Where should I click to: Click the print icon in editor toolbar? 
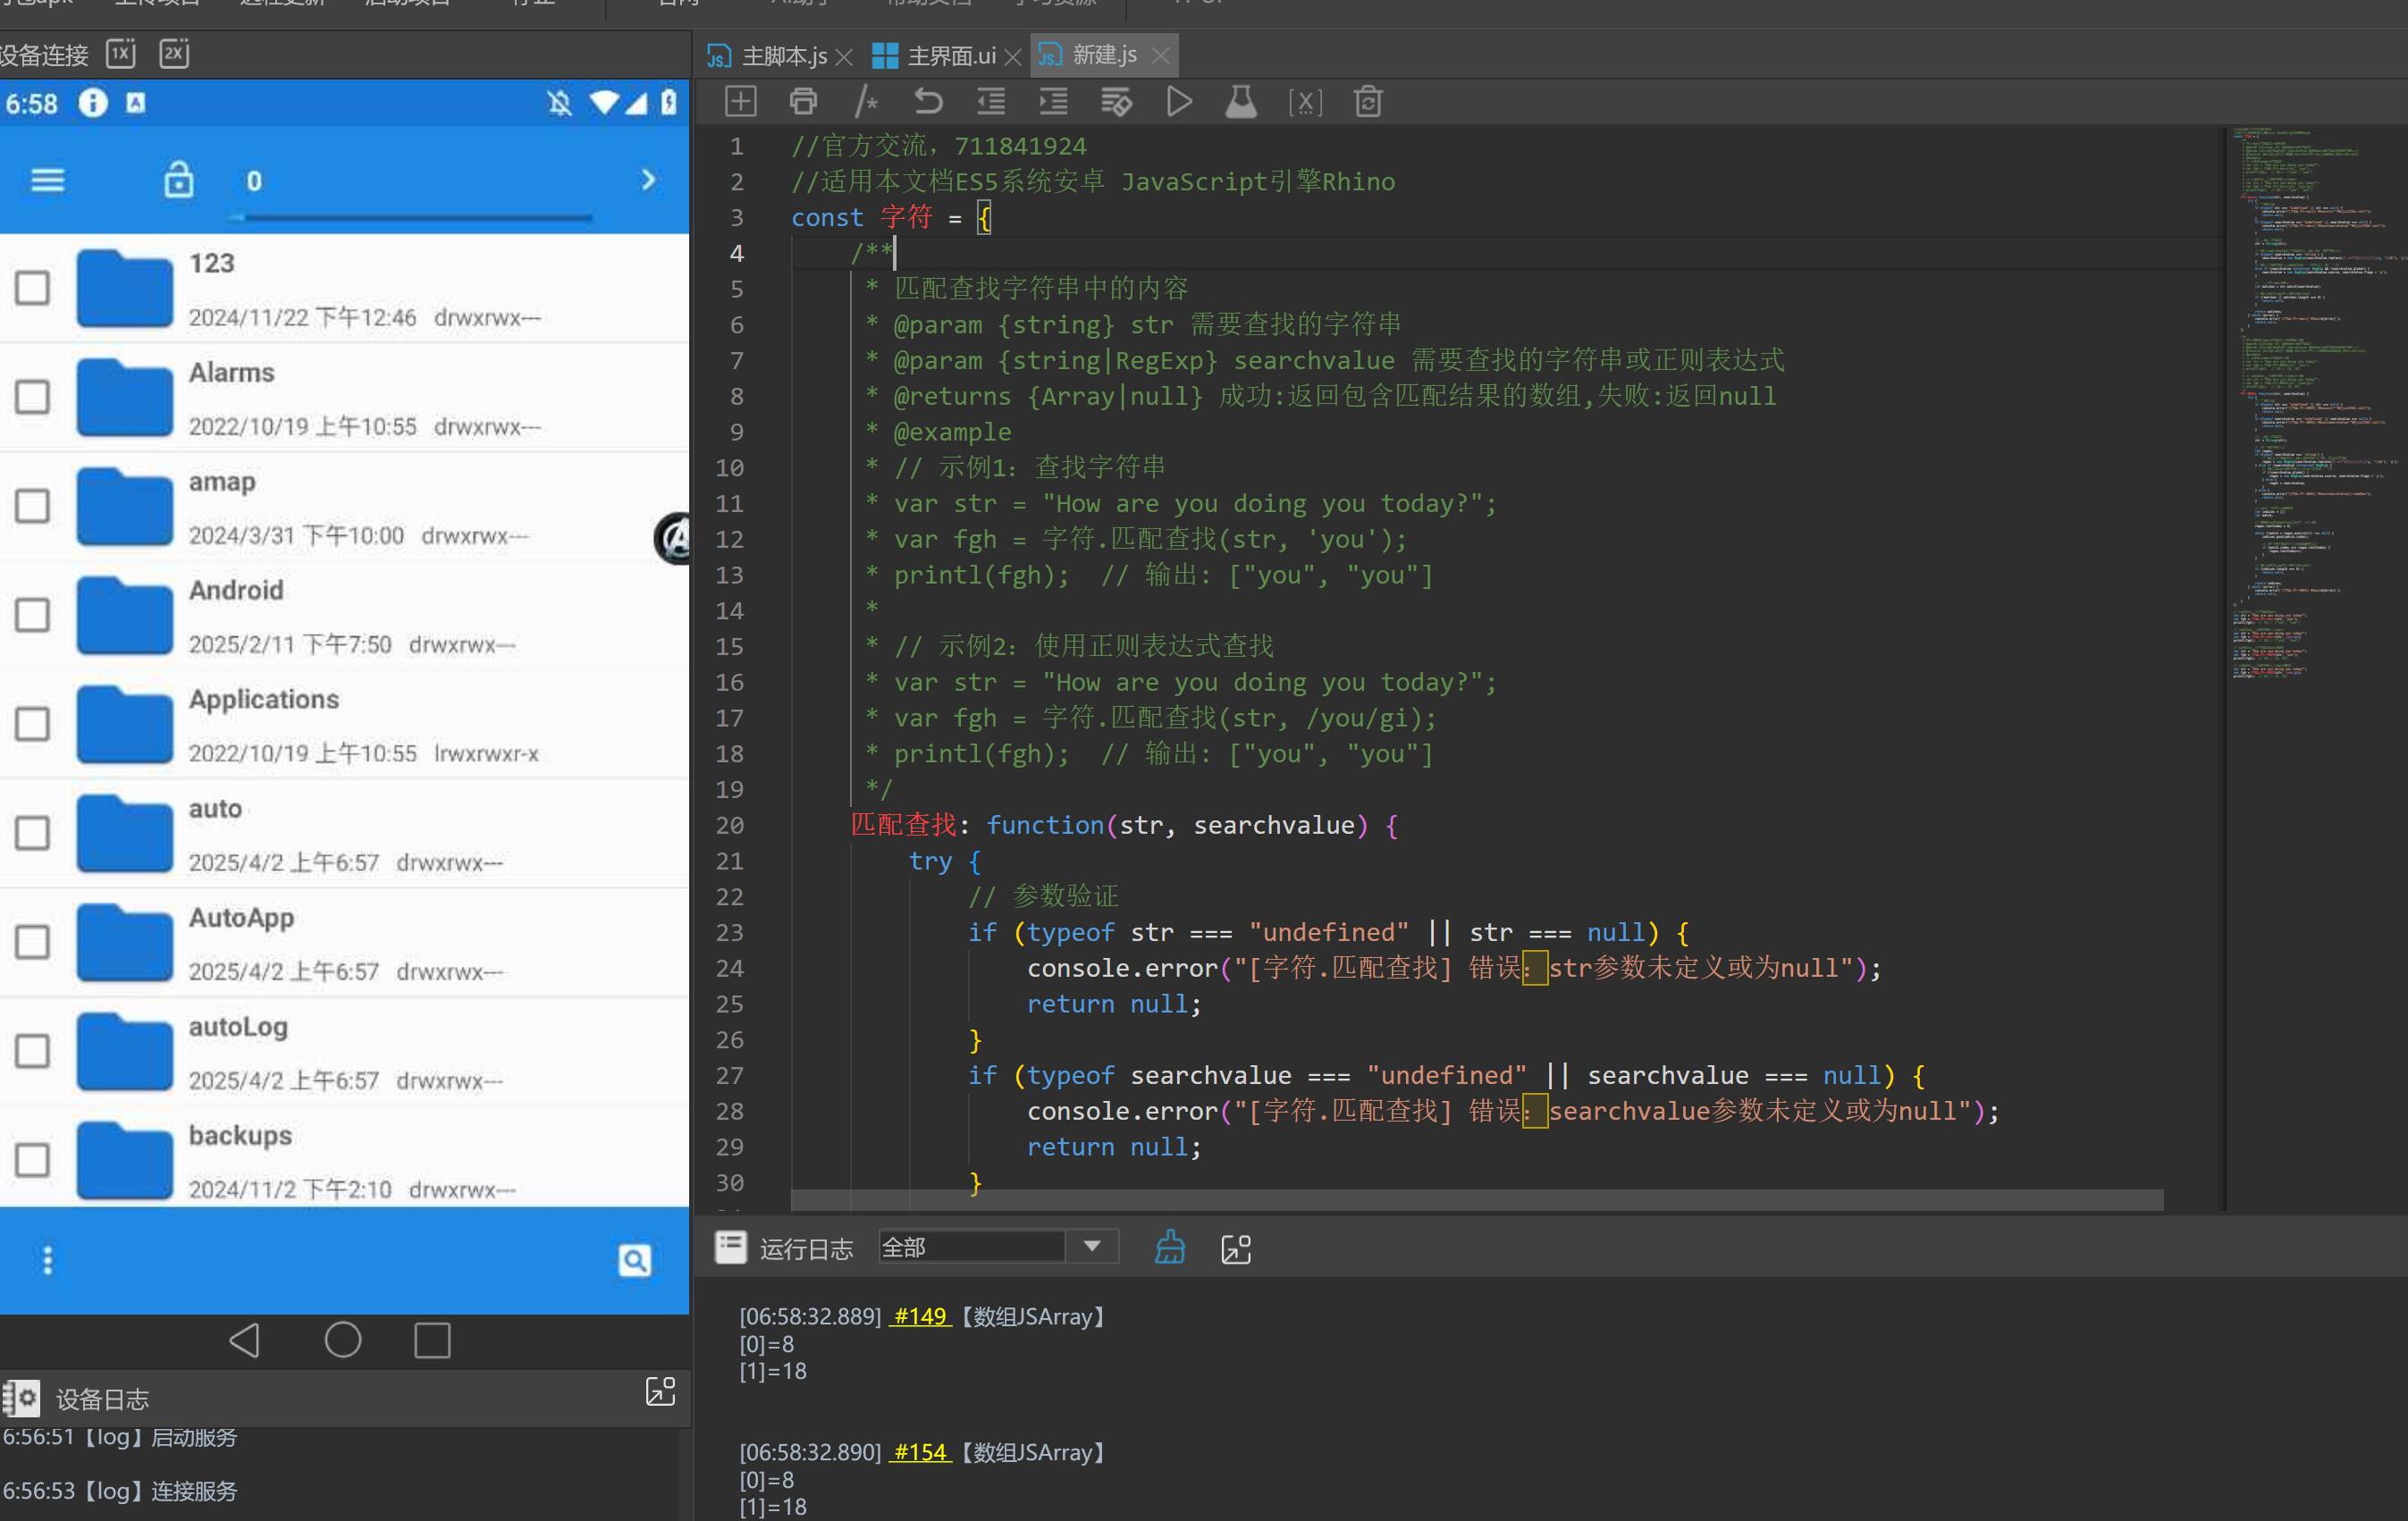(803, 102)
